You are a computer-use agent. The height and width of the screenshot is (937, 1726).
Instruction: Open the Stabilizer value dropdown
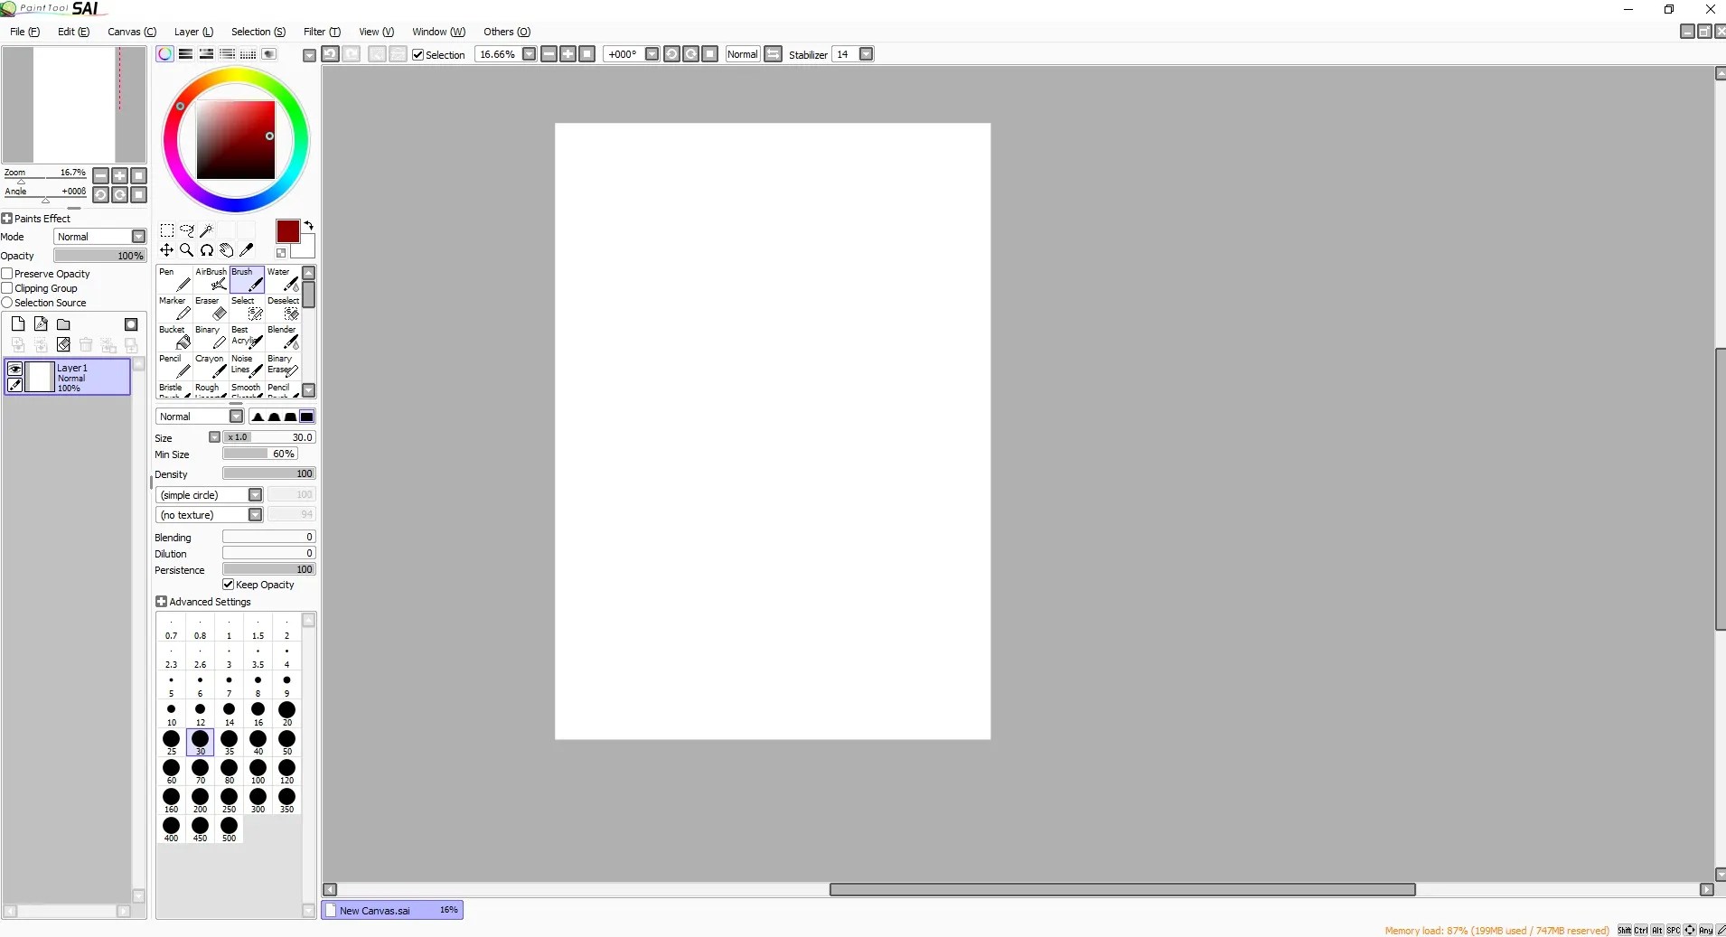[x=865, y=54]
